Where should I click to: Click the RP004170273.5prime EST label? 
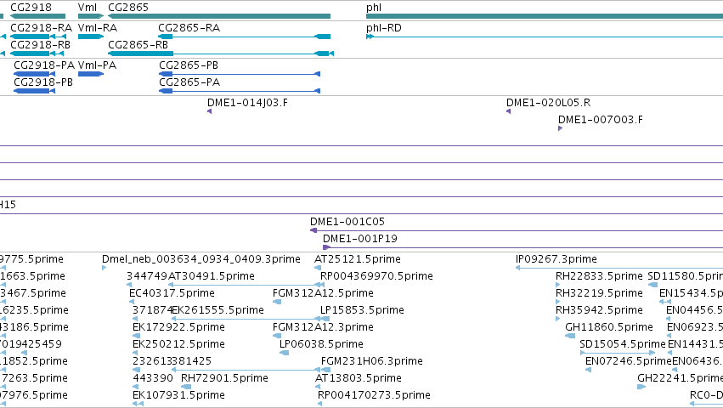coord(374,395)
